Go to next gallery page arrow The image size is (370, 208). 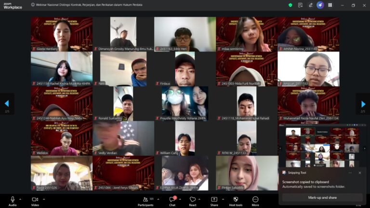click(x=363, y=104)
